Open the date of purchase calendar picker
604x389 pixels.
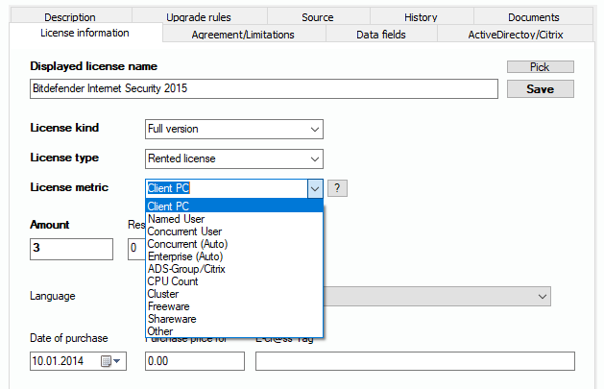111,361
